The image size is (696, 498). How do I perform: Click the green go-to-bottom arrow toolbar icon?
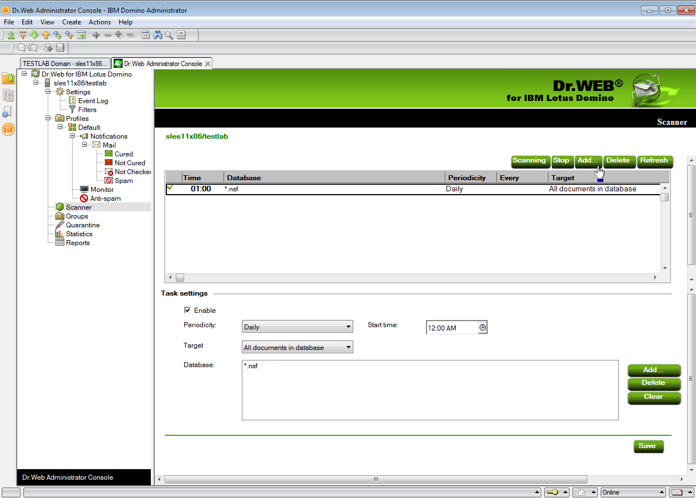(11, 35)
